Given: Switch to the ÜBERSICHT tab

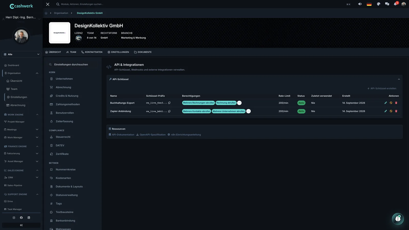Looking at the screenshot, I should coord(53,52).
